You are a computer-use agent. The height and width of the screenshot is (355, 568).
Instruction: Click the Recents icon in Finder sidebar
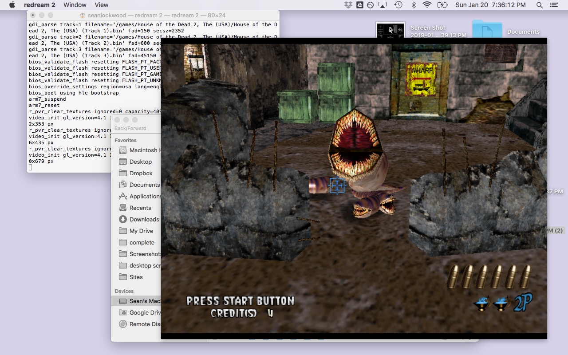click(123, 208)
